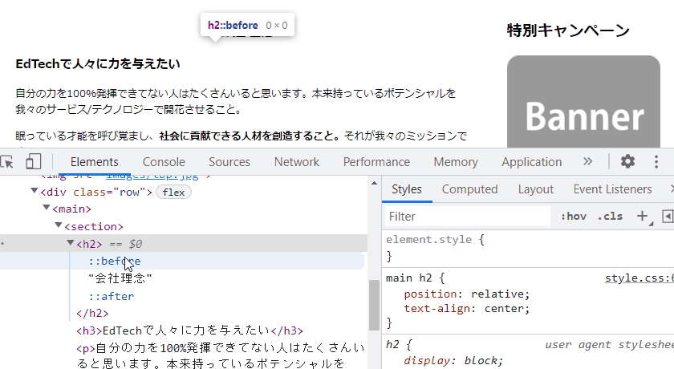Screen dimensions: 674x369
Task: Collapse the section element node
Action: click(59, 225)
